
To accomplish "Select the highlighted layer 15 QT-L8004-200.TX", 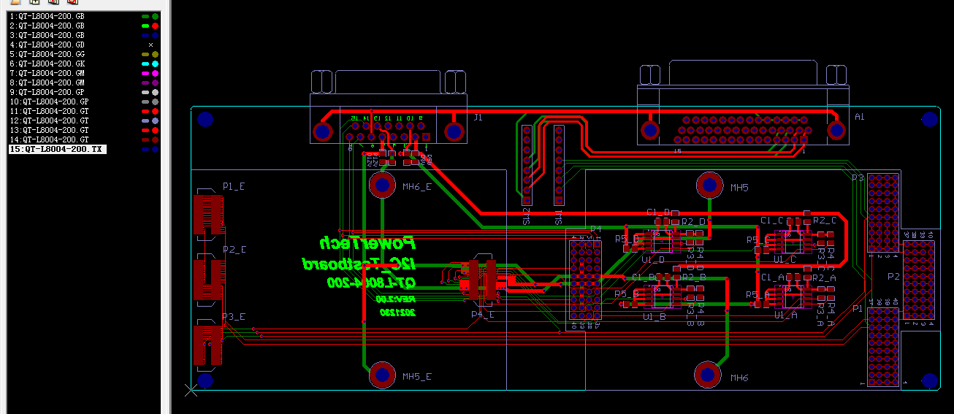I will (x=57, y=149).
